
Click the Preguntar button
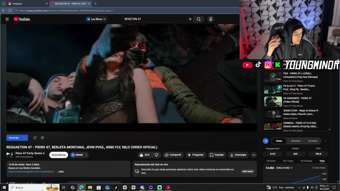tap(196, 155)
